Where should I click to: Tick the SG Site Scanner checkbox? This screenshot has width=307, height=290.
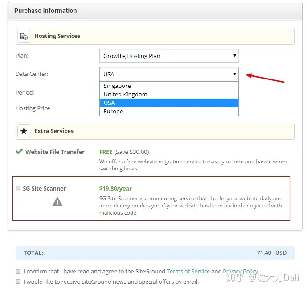click(x=18, y=188)
